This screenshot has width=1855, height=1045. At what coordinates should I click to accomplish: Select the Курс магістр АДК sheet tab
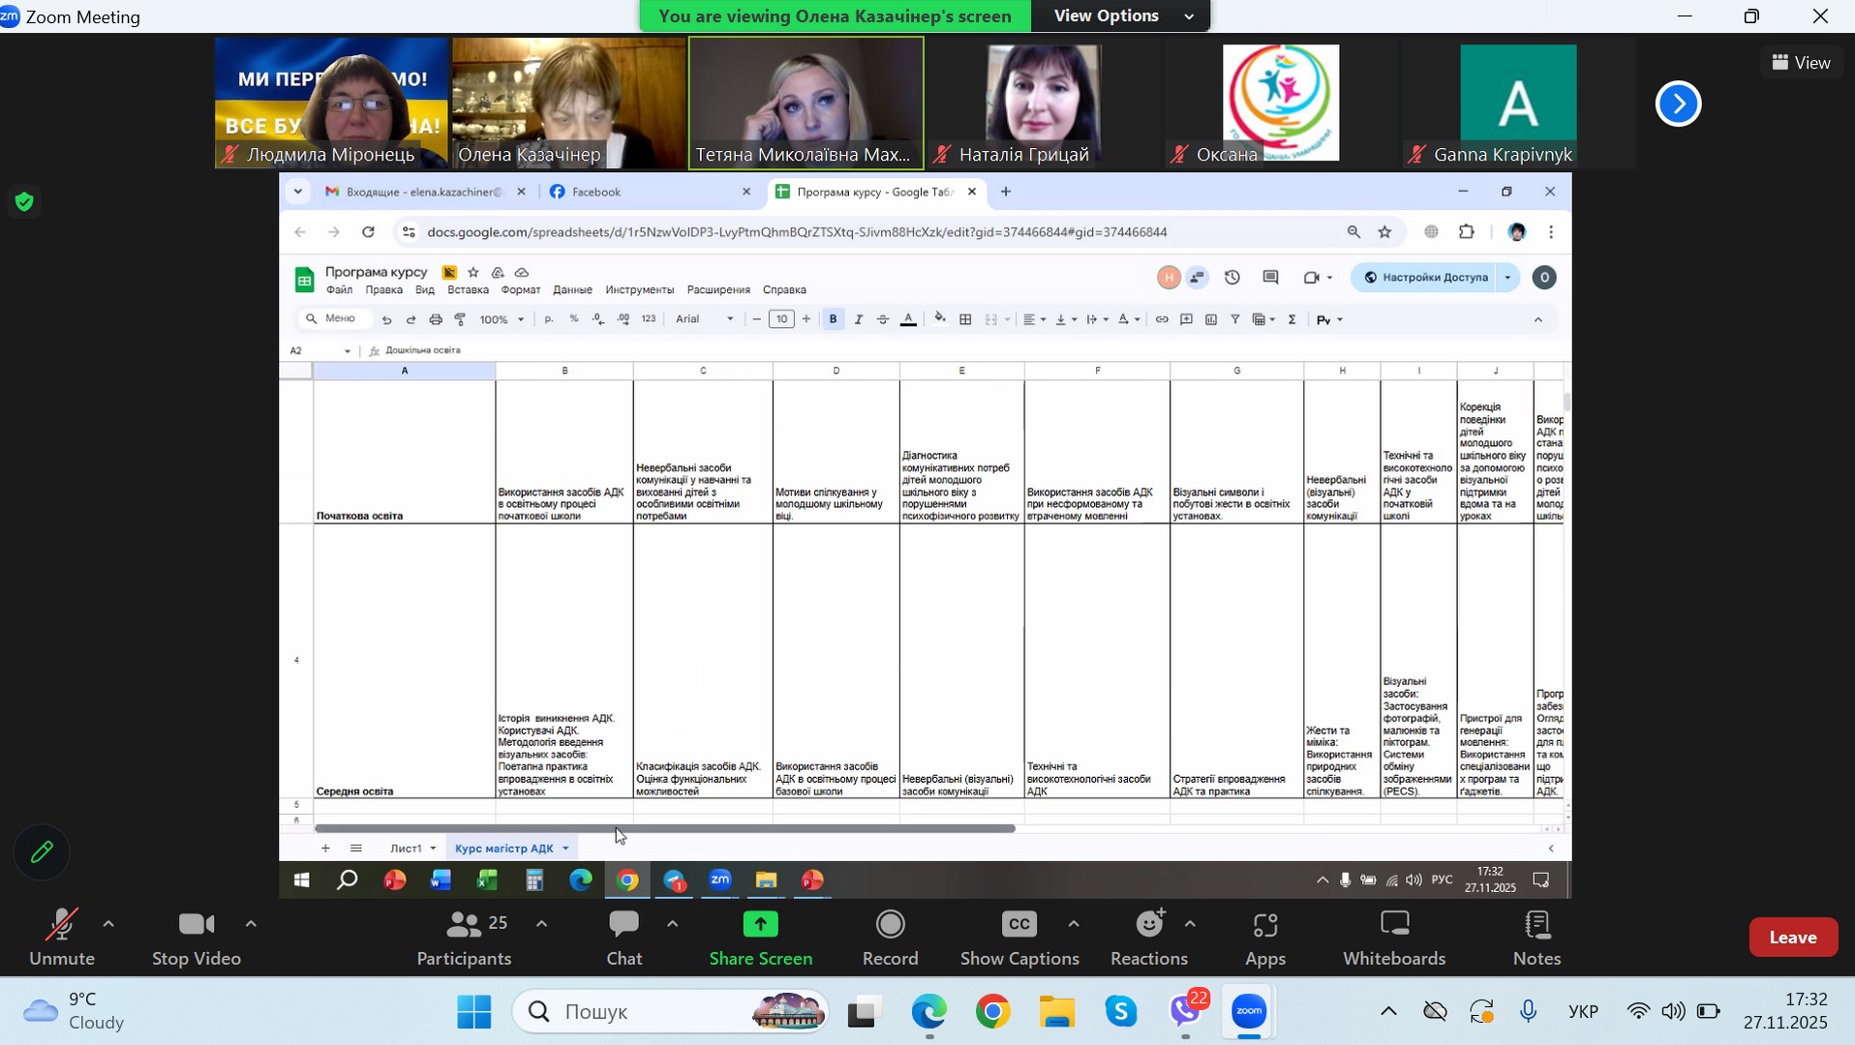tap(504, 849)
